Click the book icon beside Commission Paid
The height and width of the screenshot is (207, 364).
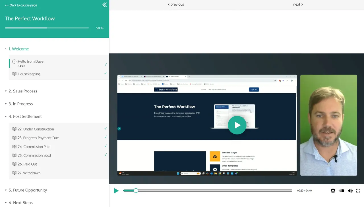(14, 147)
